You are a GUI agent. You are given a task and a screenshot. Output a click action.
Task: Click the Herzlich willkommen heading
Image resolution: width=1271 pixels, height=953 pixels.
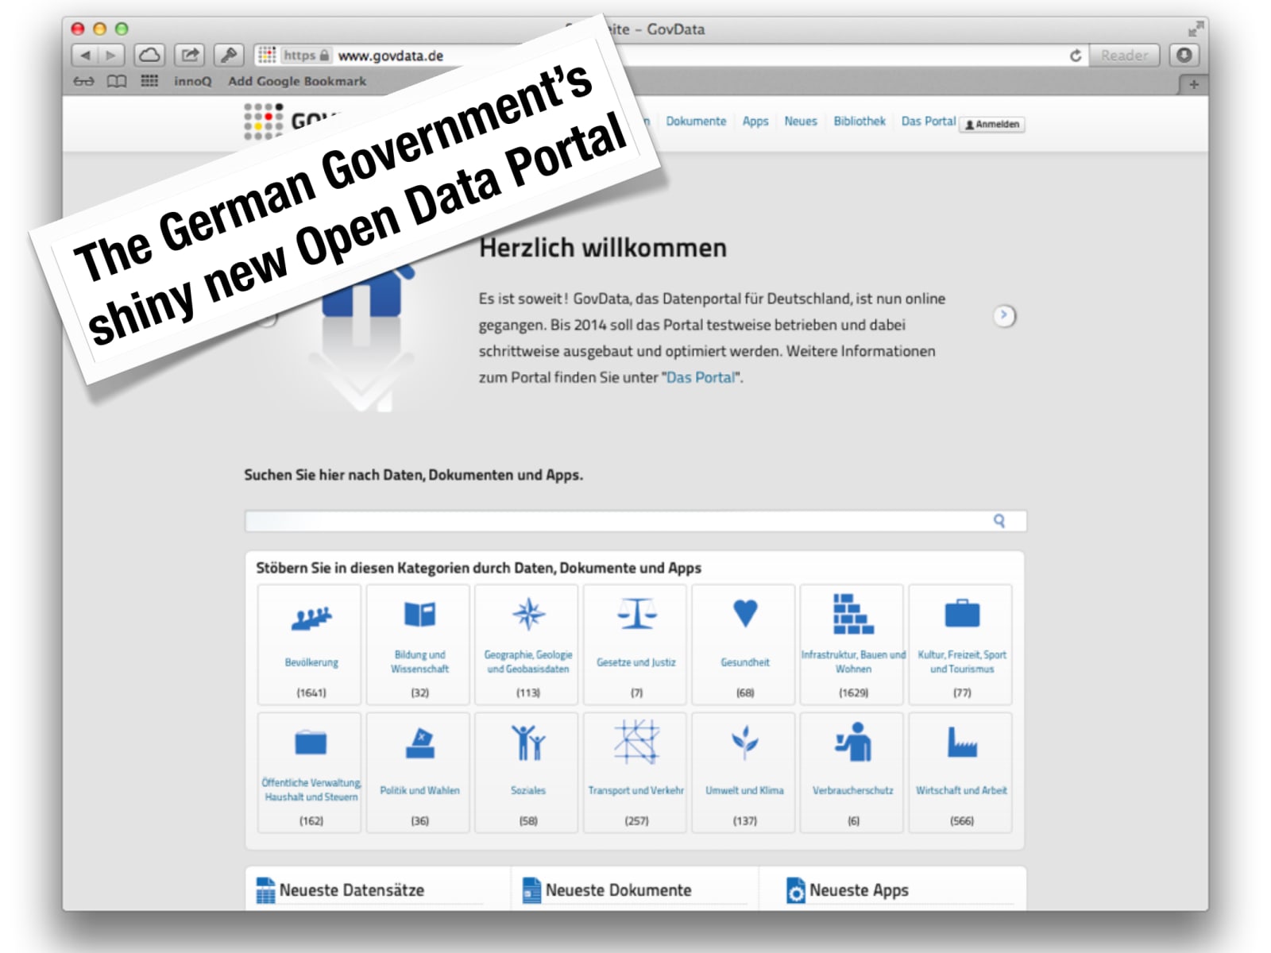(602, 248)
